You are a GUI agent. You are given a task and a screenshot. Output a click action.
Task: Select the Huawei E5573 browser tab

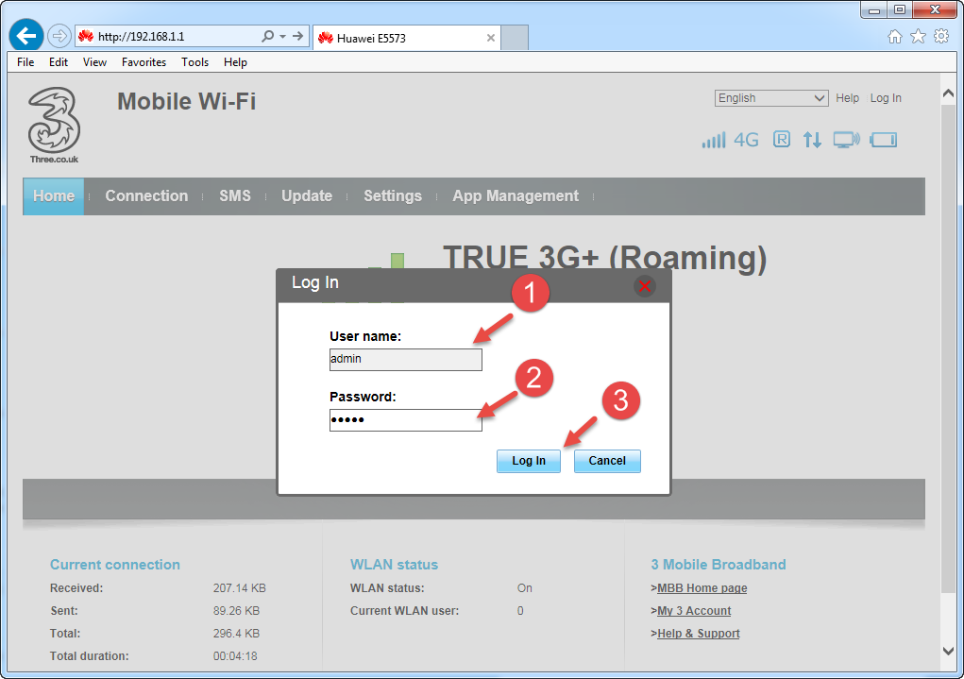click(x=407, y=38)
